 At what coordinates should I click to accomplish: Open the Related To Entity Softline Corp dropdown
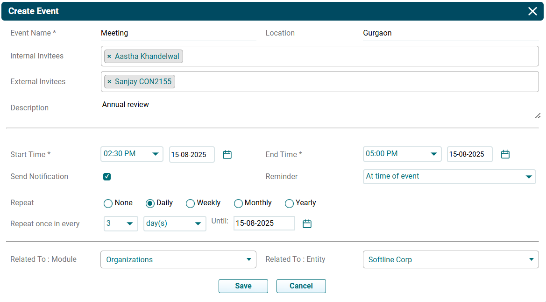click(x=450, y=259)
